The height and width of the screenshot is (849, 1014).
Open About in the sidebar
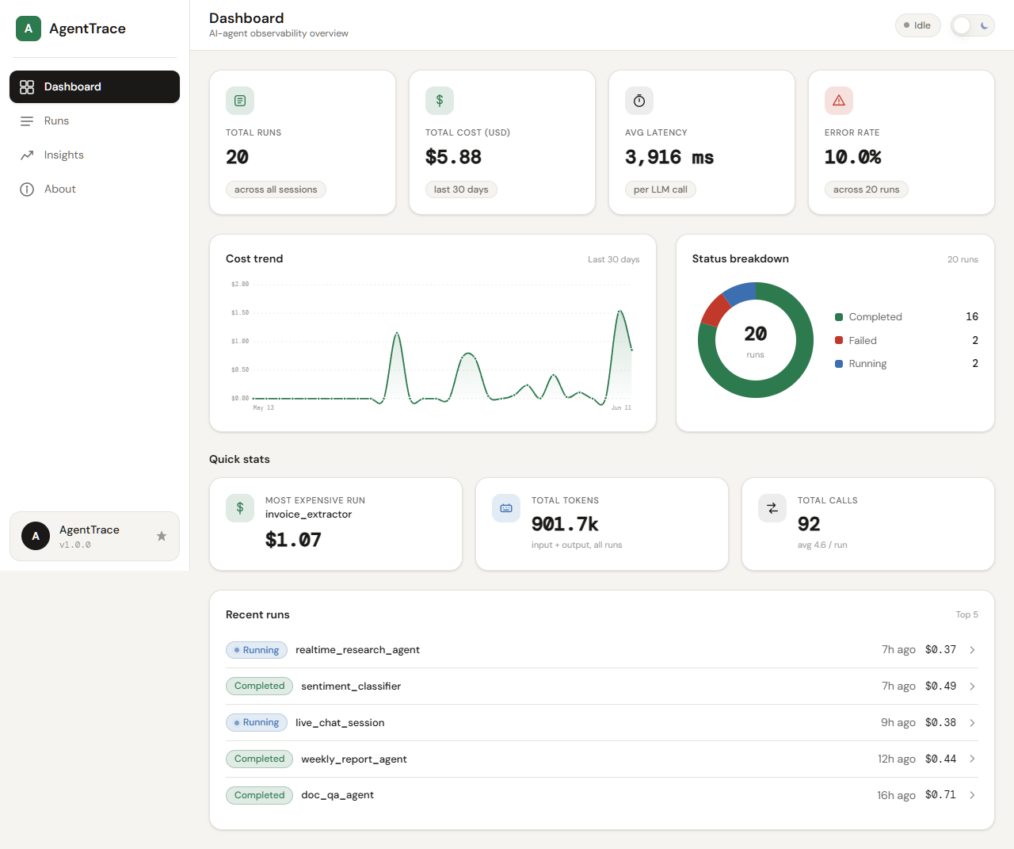click(94, 189)
